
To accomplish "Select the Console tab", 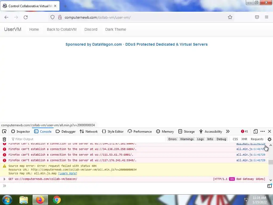I will point(43,131).
